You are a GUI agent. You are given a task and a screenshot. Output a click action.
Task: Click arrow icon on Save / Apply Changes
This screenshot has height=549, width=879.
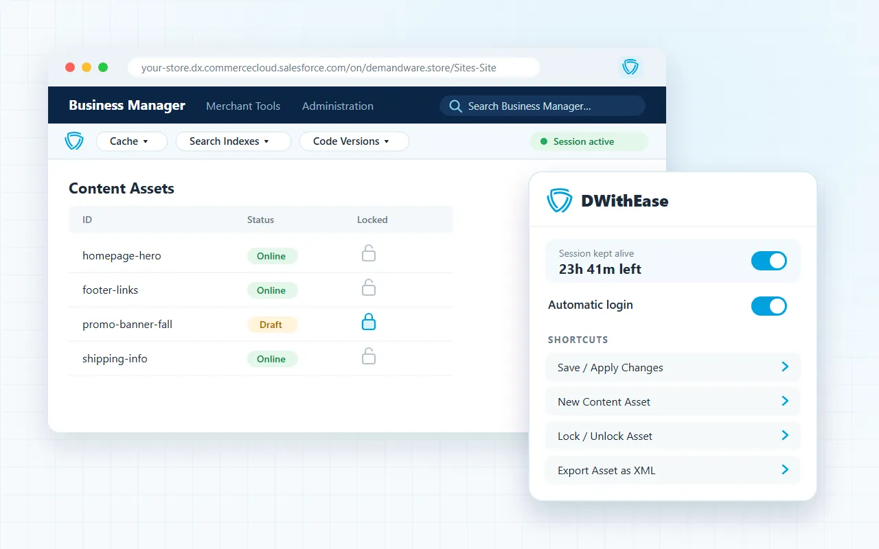click(785, 367)
